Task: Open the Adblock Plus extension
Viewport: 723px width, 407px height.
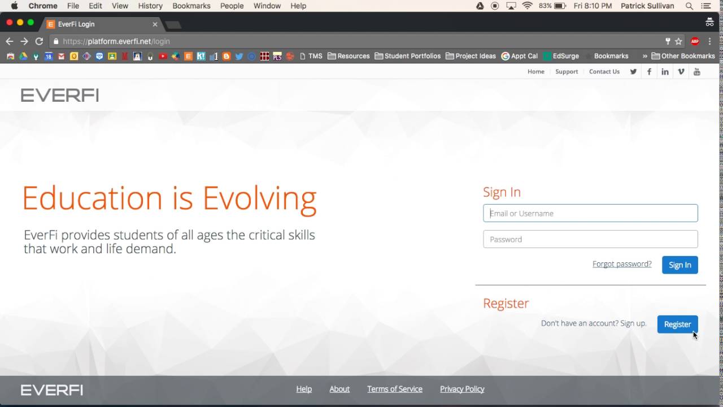Action: pyautogui.click(x=695, y=41)
